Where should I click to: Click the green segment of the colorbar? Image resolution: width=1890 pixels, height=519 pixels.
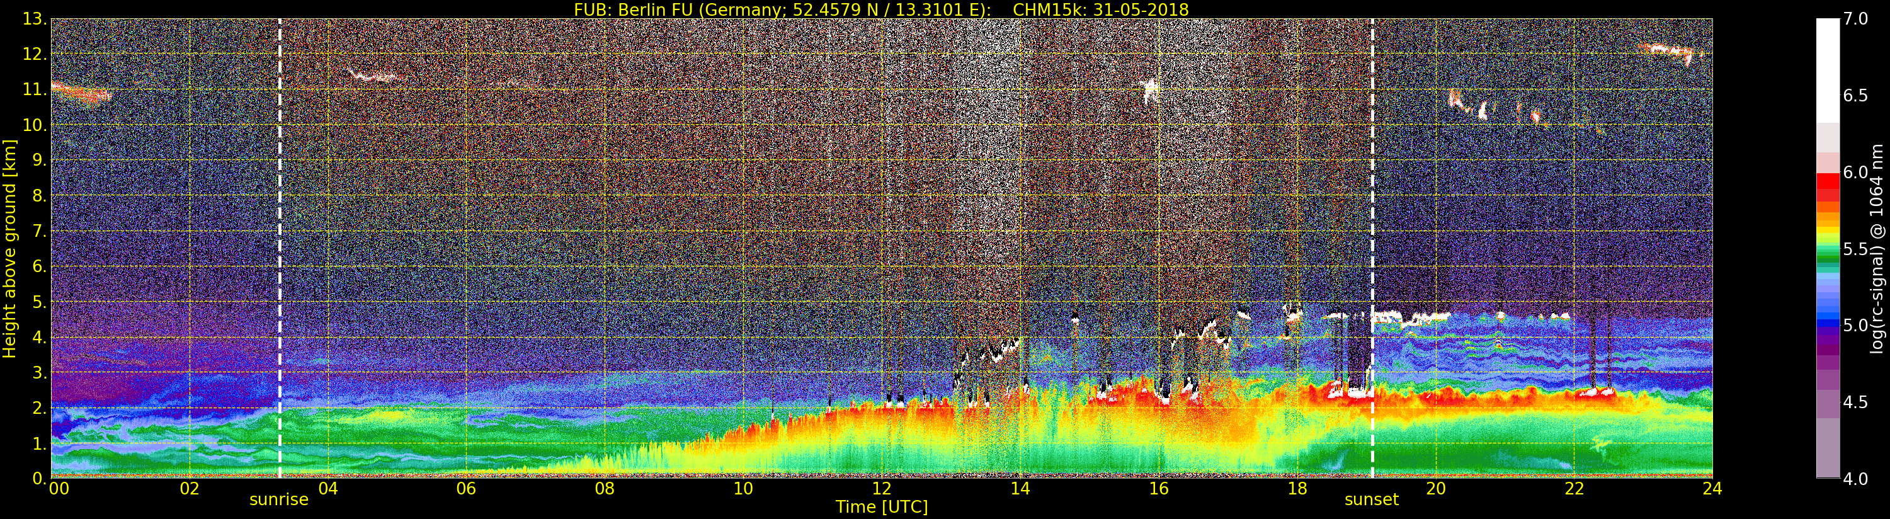[x=1828, y=254]
